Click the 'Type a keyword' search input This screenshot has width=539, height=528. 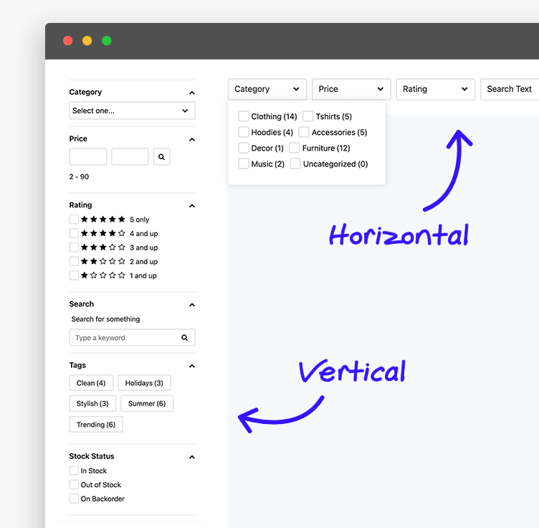pyautogui.click(x=123, y=338)
